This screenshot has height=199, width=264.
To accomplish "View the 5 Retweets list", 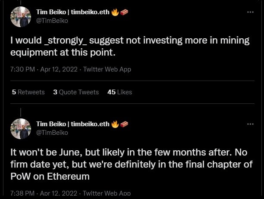I will point(28,92).
